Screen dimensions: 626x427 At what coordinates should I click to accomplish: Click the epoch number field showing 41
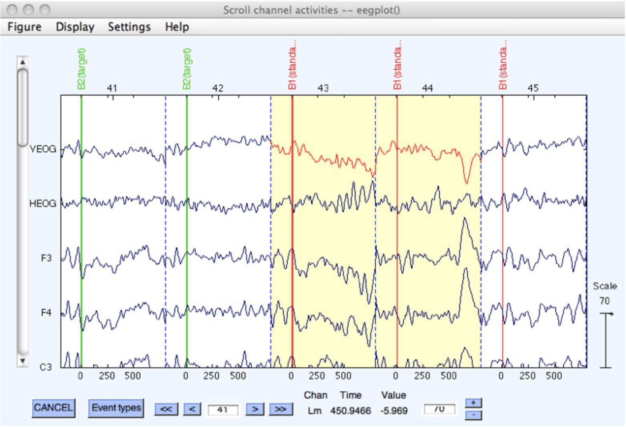pyautogui.click(x=223, y=410)
